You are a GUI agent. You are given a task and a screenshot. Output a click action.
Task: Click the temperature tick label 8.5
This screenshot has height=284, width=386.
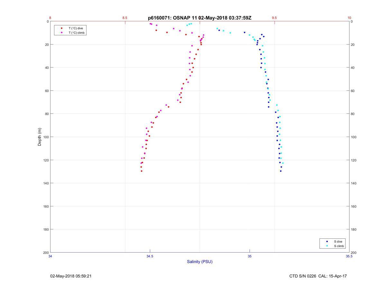pyautogui.click(x=125, y=18)
